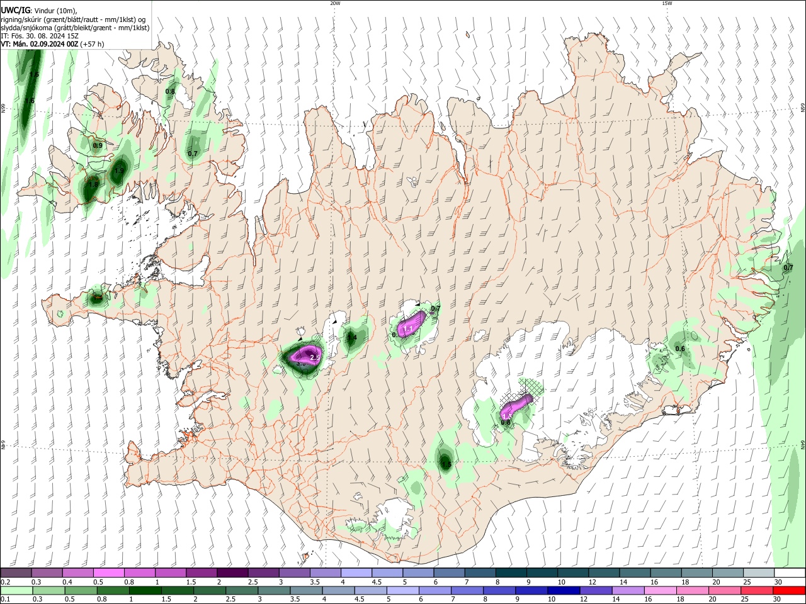The height and width of the screenshot is (604, 806).
Task: Click the '2.5' value on the purple snow patch
Action: click(315, 357)
